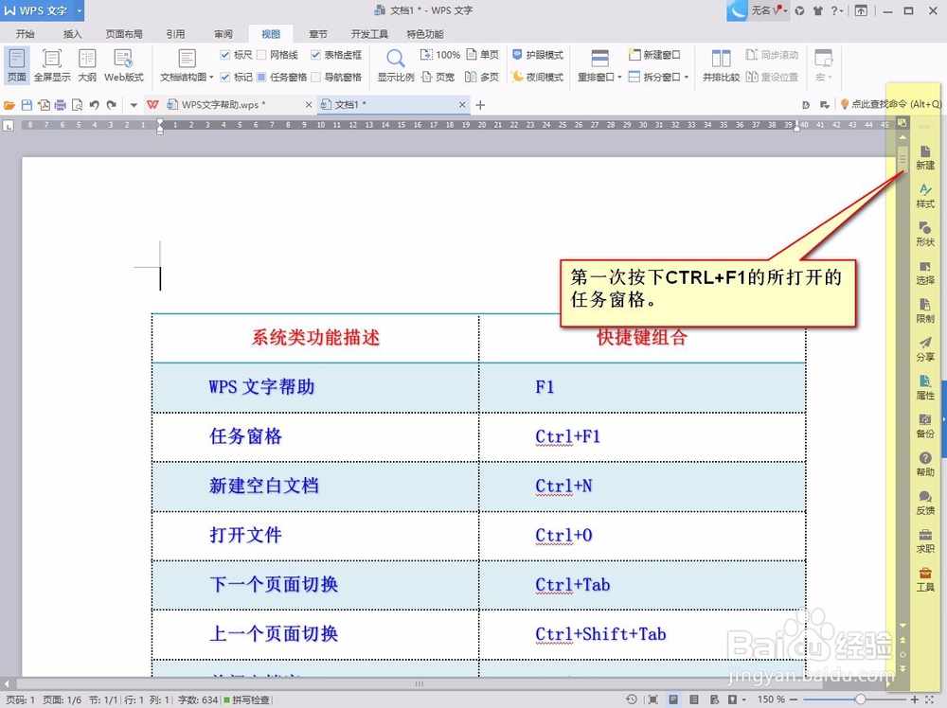The height and width of the screenshot is (708, 947).
Task: Show multiple pages (多页) view
Action: click(x=482, y=78)
